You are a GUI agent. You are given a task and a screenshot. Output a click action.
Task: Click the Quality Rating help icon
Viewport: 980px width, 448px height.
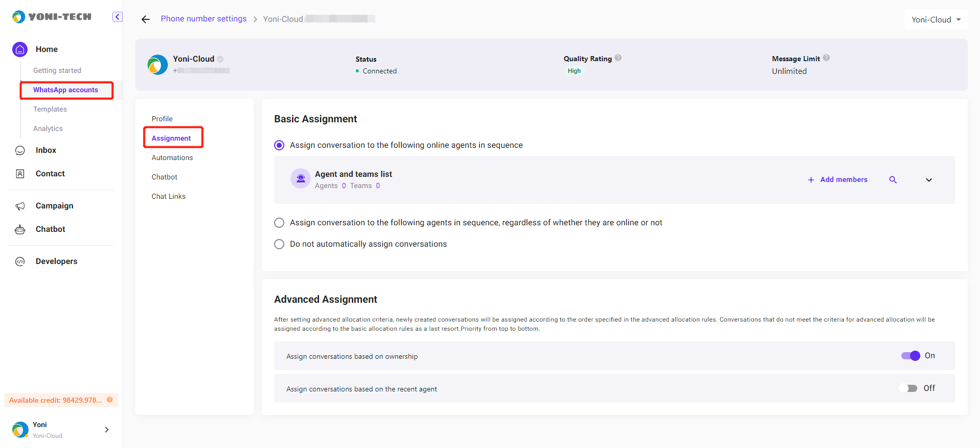(618, 58)
